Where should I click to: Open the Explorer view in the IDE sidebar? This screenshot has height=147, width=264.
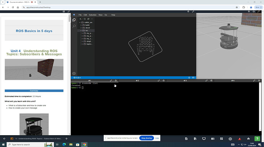tap(74, 20)
